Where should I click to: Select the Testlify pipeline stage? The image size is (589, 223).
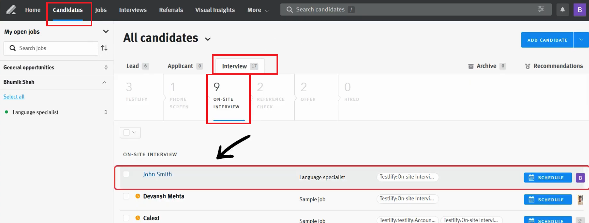(x=139, y=97)
